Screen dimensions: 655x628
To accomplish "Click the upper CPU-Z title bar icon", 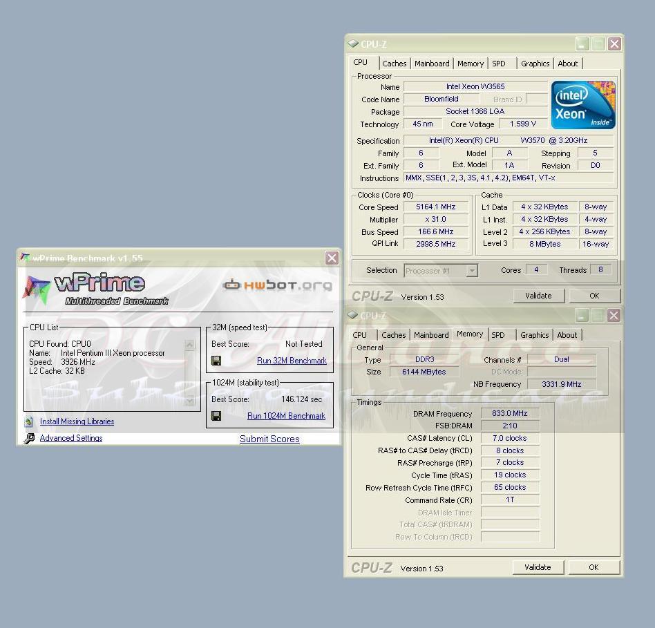I will (353, 44).
